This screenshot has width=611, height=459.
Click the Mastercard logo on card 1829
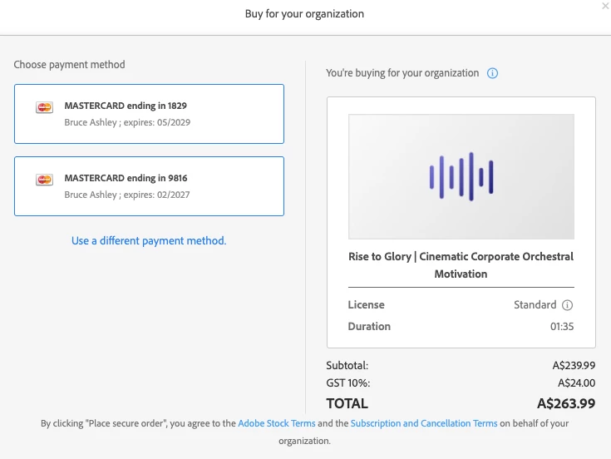45,107
